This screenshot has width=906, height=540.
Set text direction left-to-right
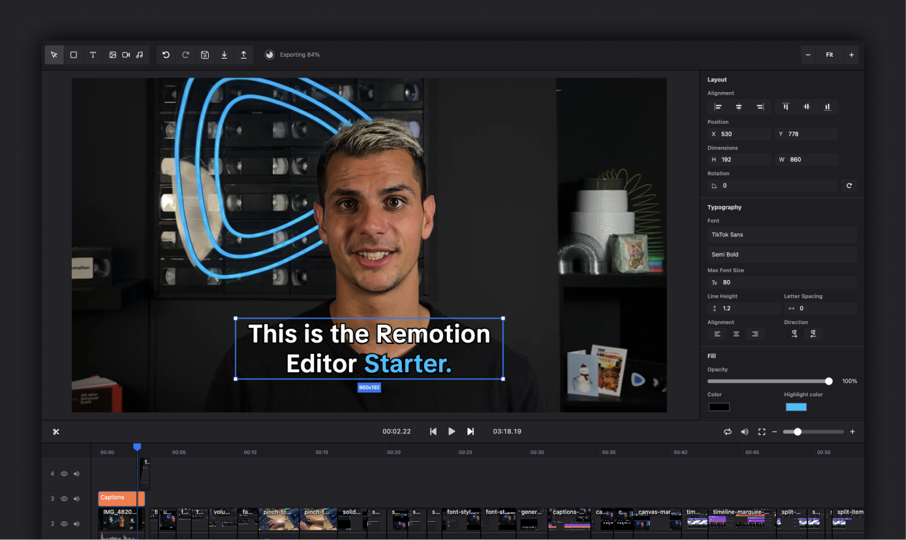pos(794,334)
